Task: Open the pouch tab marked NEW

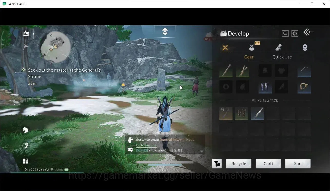Action: click(x=252, y=47)
